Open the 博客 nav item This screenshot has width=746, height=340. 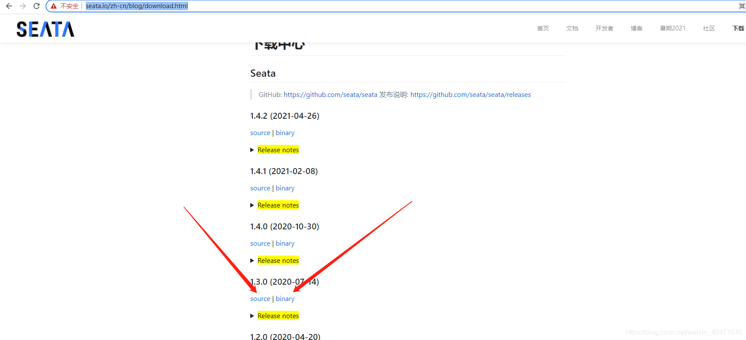pos(637,28)
